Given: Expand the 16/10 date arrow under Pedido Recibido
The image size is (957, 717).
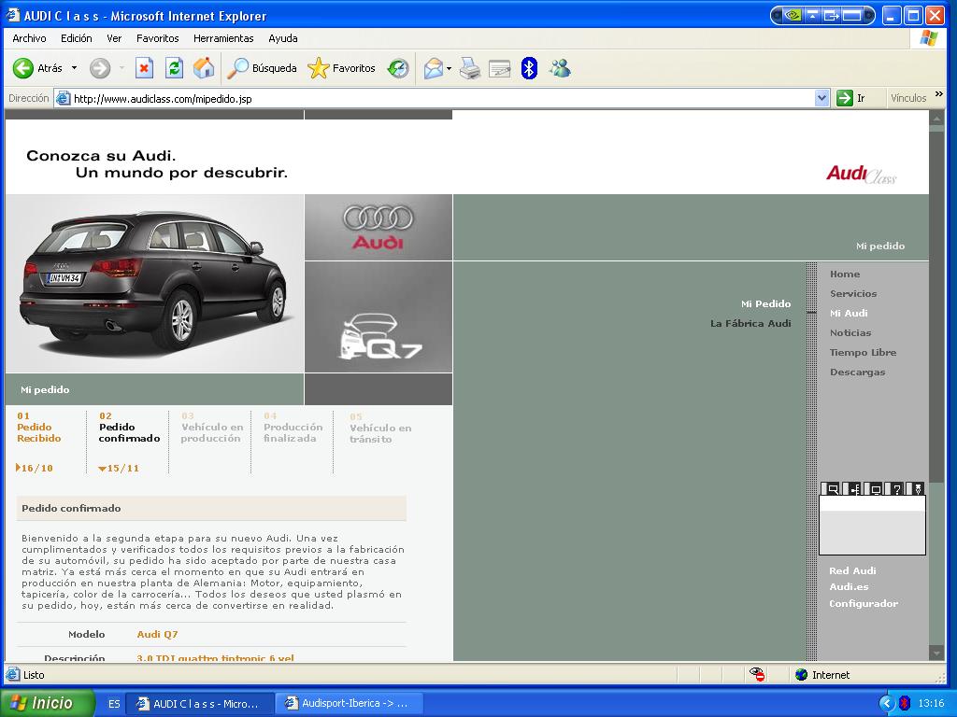Looking at the screenshot, I should click(x=19, y=468).
